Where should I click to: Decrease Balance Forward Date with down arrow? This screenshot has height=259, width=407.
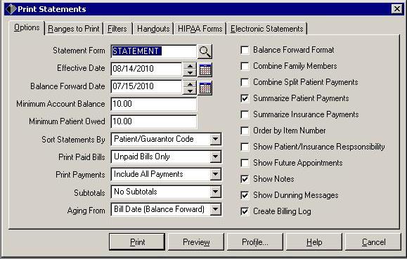190,91
